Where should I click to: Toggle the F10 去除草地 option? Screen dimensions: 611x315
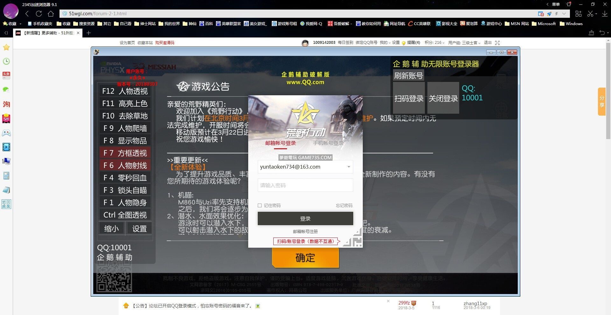tap(125, 116)
